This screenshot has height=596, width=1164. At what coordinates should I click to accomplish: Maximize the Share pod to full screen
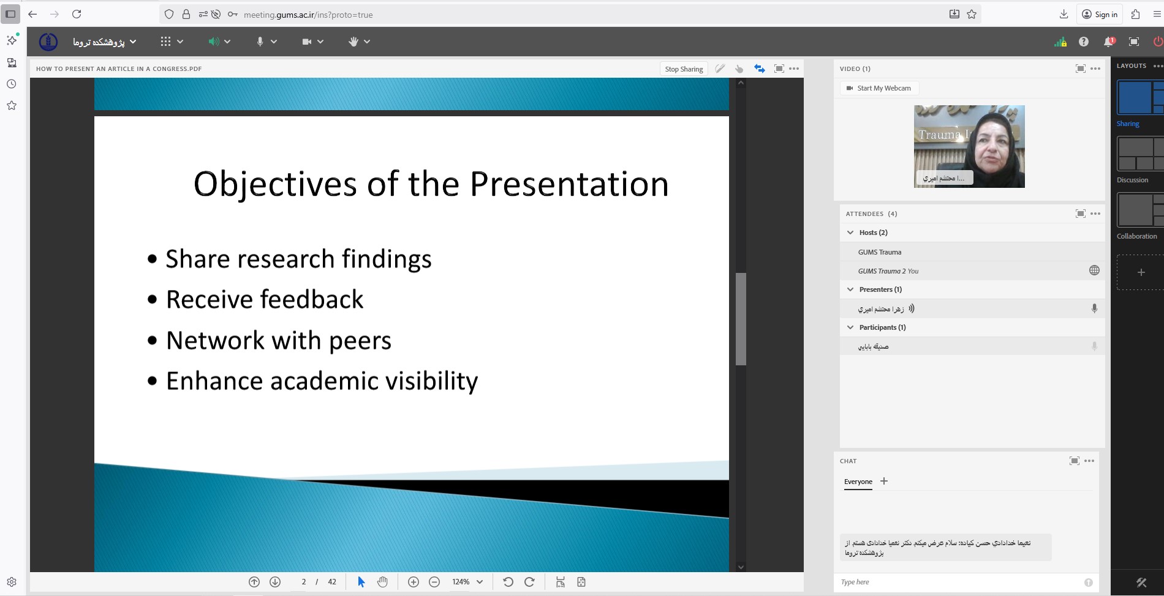click(x=779, y=69)
